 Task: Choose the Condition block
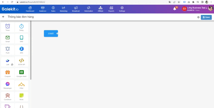[x=8, y=97]
